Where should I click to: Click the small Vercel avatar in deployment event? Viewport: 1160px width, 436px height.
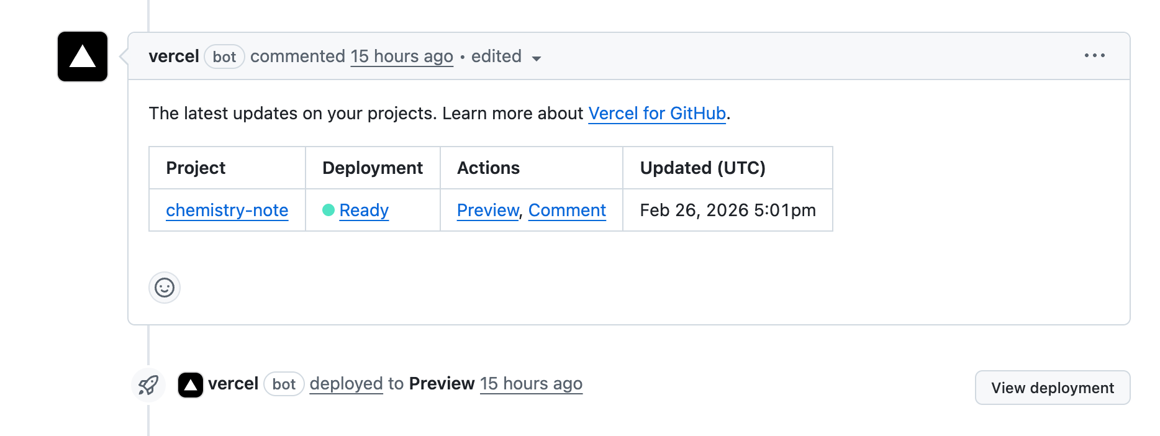pyautogui.click(x=191, y=385)
